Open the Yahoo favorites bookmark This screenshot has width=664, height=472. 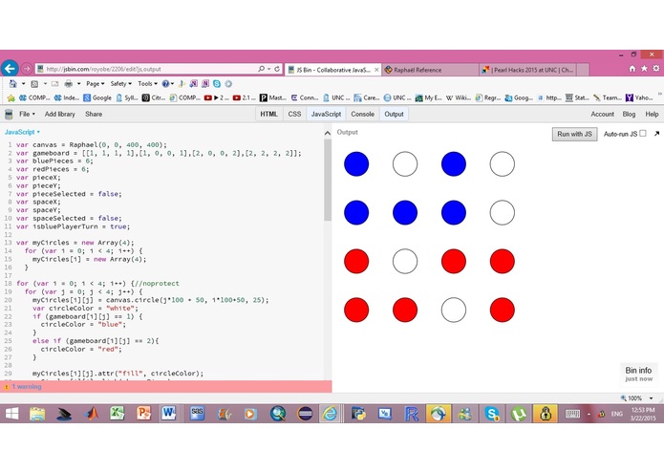click(x=639, y=97)
